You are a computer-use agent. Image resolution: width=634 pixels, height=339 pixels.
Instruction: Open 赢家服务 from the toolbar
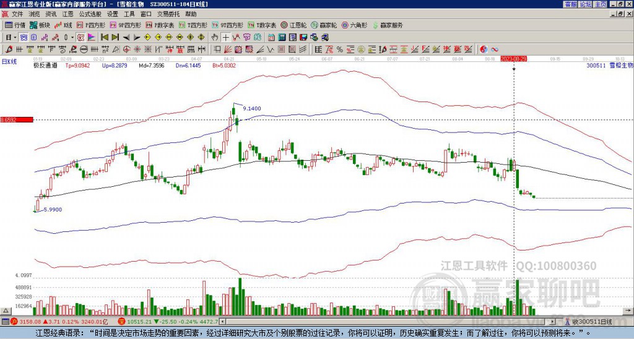pos(388,25)
